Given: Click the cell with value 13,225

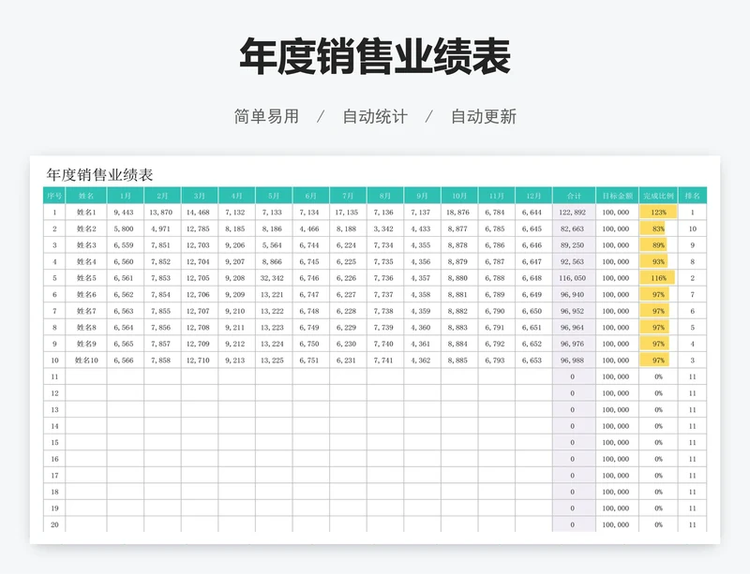Looking at the screenshot, I should coord(272,360).
